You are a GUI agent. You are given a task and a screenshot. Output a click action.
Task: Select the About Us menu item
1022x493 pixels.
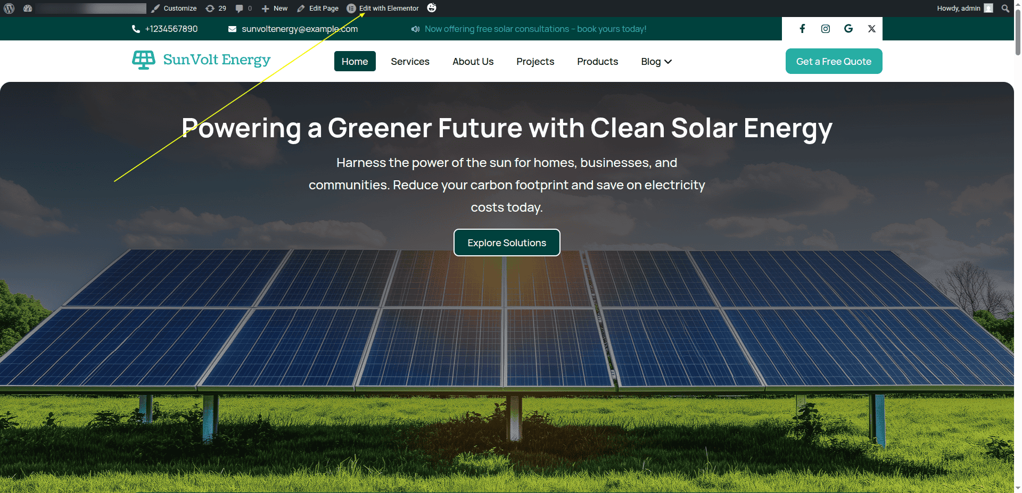pyautogui.click(x=473, y=62)
